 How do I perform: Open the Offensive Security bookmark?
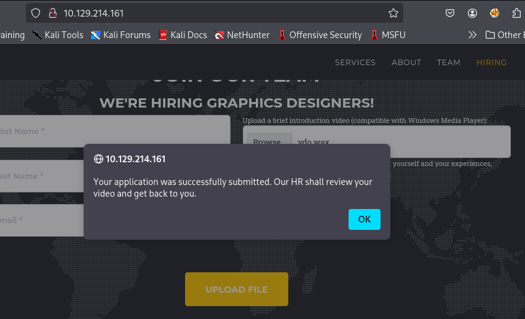(320, 35)
